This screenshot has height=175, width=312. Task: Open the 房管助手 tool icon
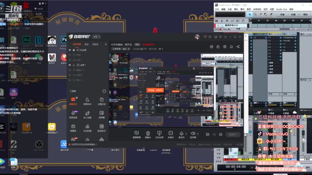[x=87, y=101]
